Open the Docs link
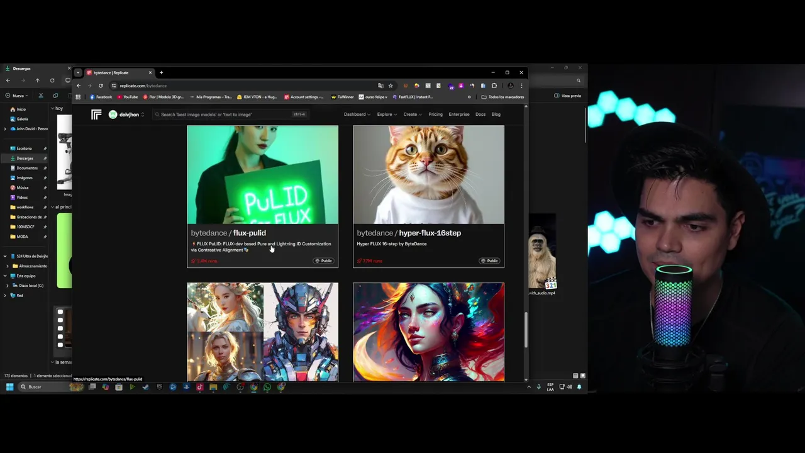This screenshot has height=453, width=805. 480,115
